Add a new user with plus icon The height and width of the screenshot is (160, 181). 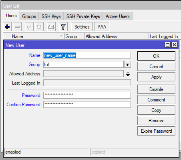coord(7,27)
